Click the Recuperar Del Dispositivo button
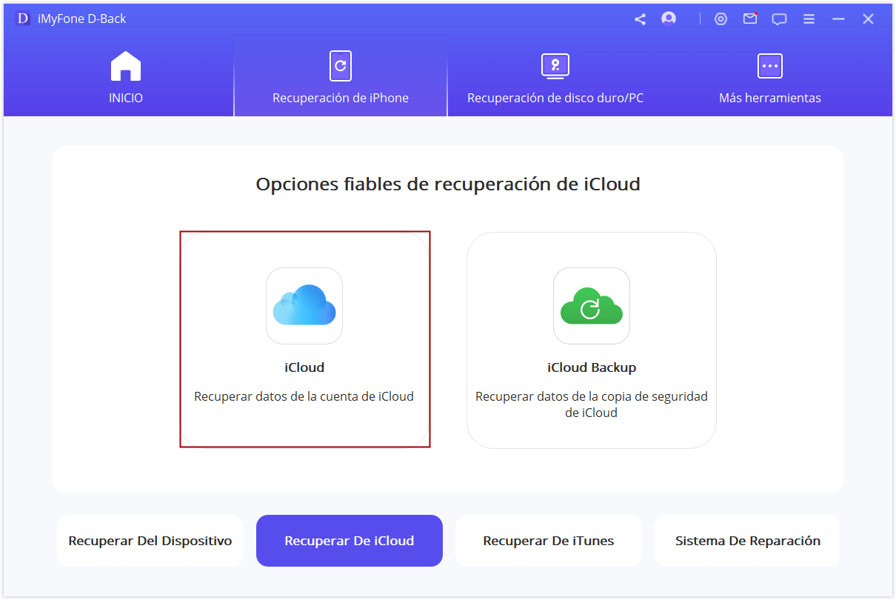The image size is (896, 600). [150, 541]
